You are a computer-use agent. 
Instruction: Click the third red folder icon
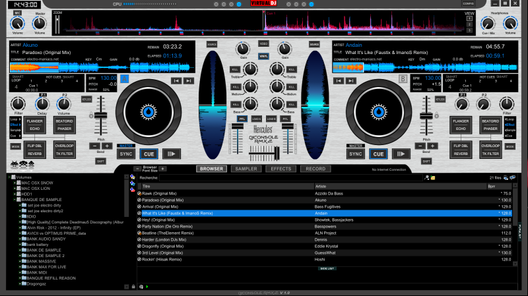(x=133, y=190)
